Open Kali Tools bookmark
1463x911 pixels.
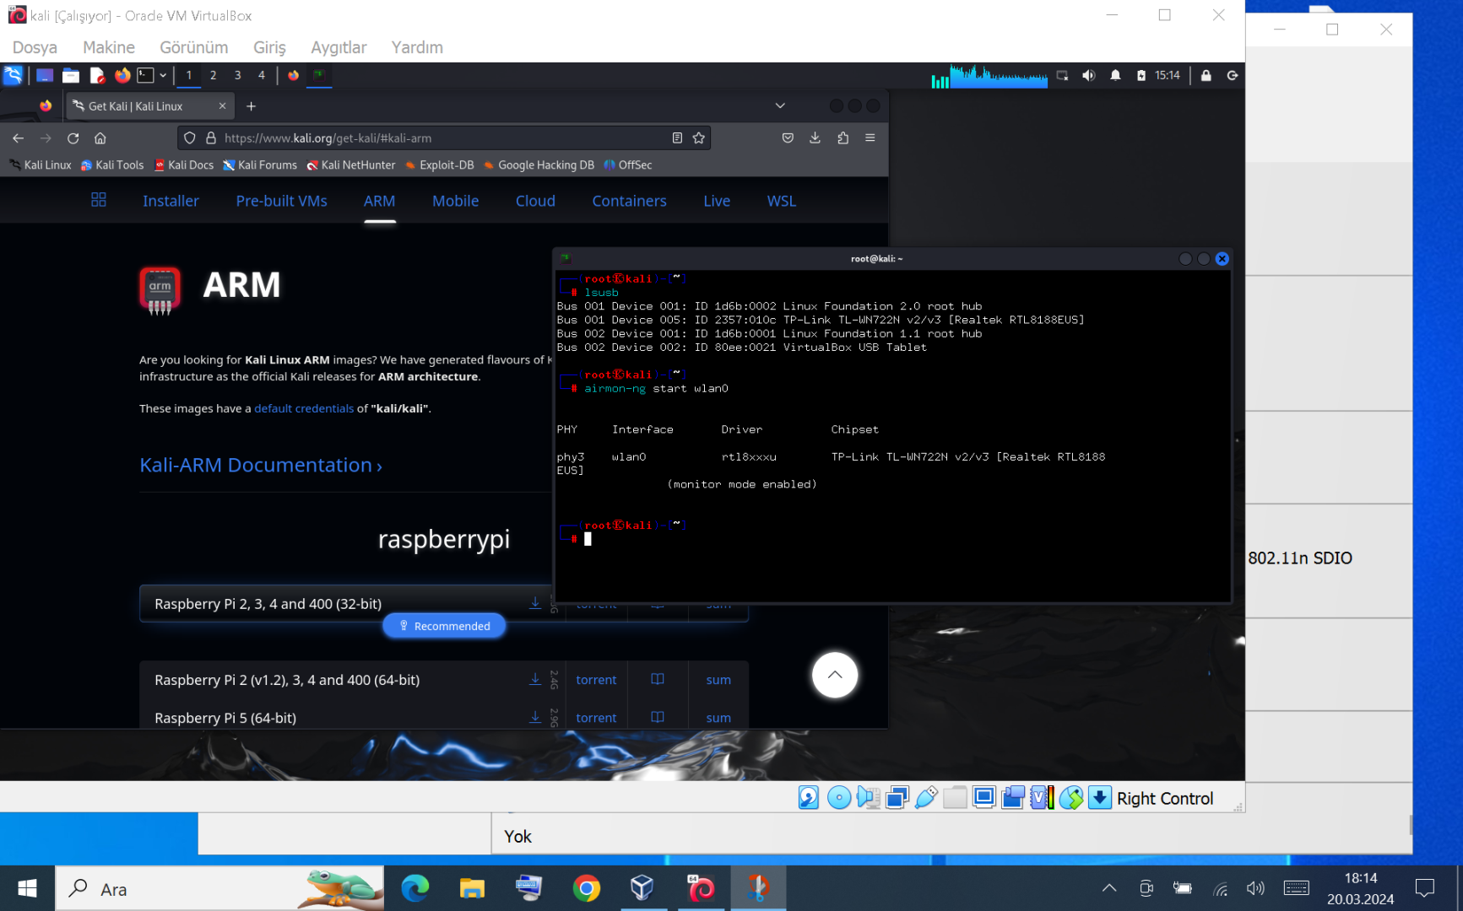click(112, 165)
